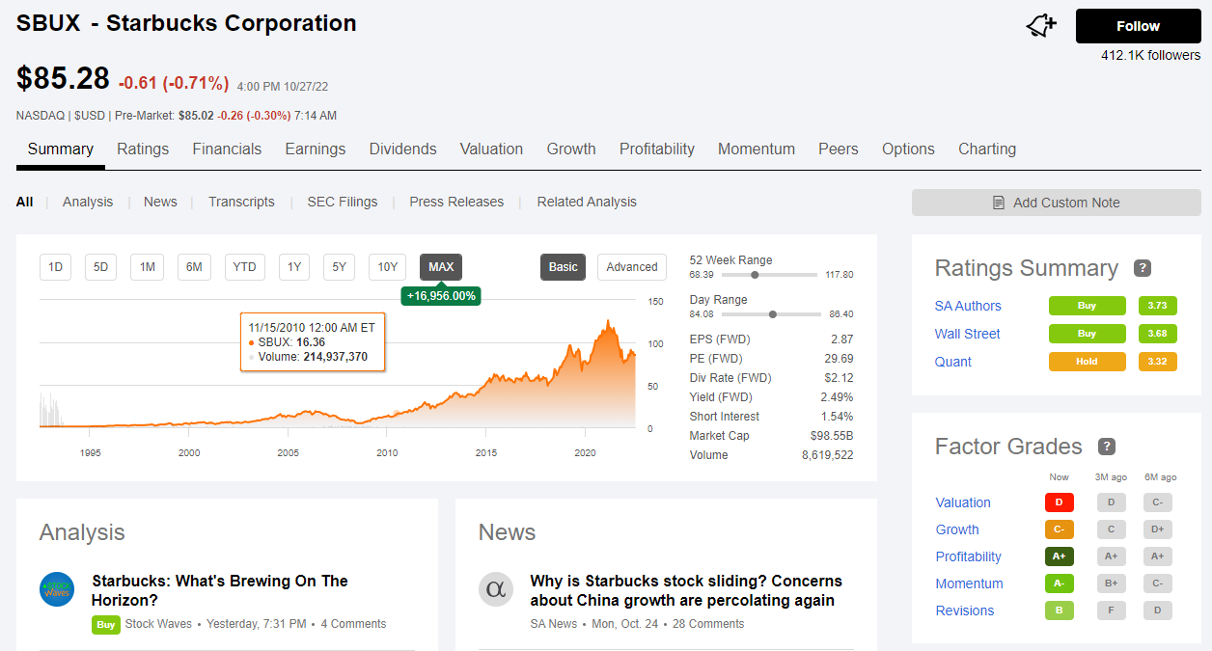Select the YTD chart range
This screenshot has height=651, width=1212.
pos(245,267)
